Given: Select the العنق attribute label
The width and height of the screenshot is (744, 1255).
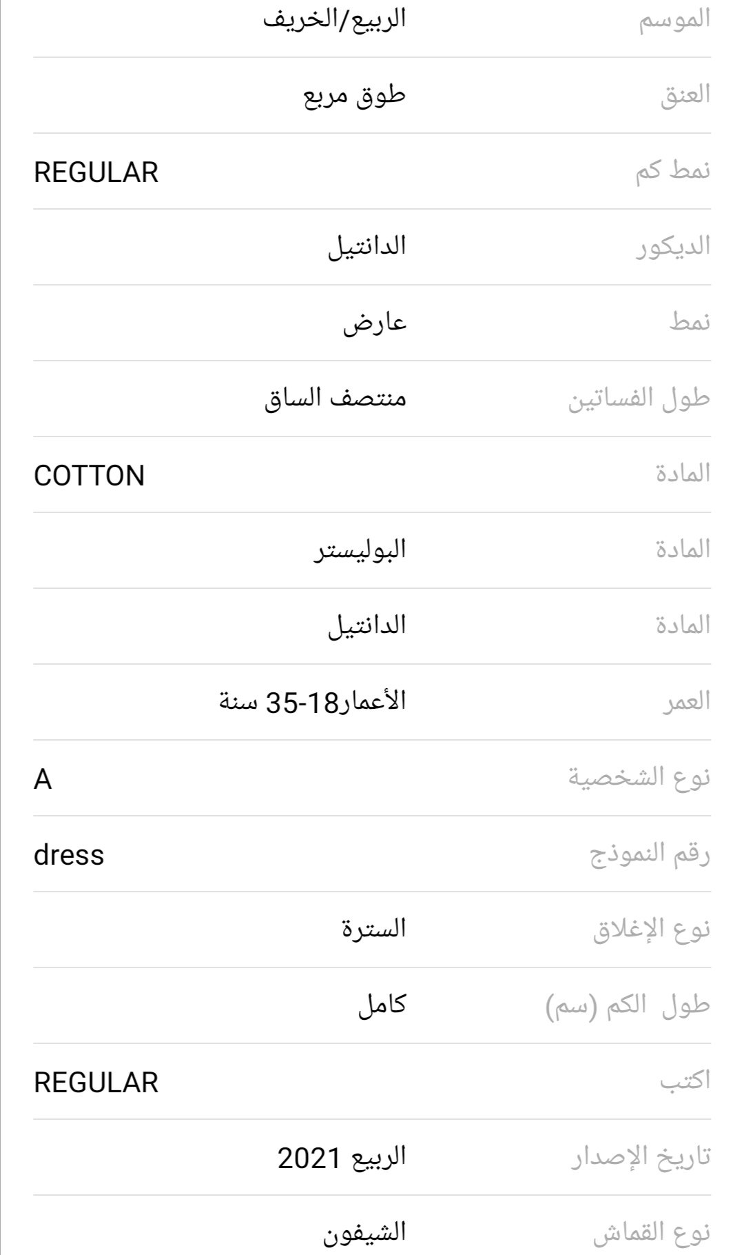Looking at the screenshot, I should pyautogui.click(x=685, y=95).
